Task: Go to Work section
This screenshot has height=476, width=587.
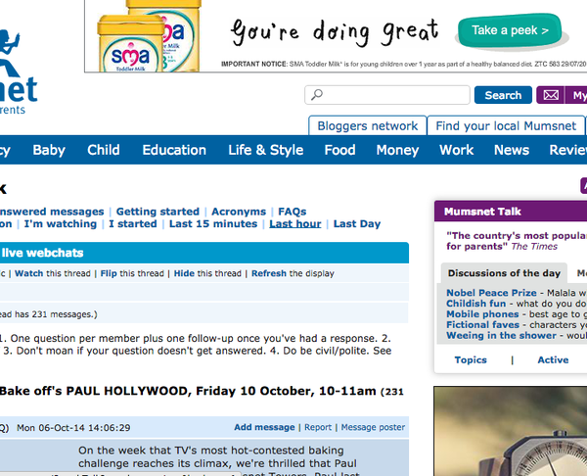Action: click(x=456, y=150)
